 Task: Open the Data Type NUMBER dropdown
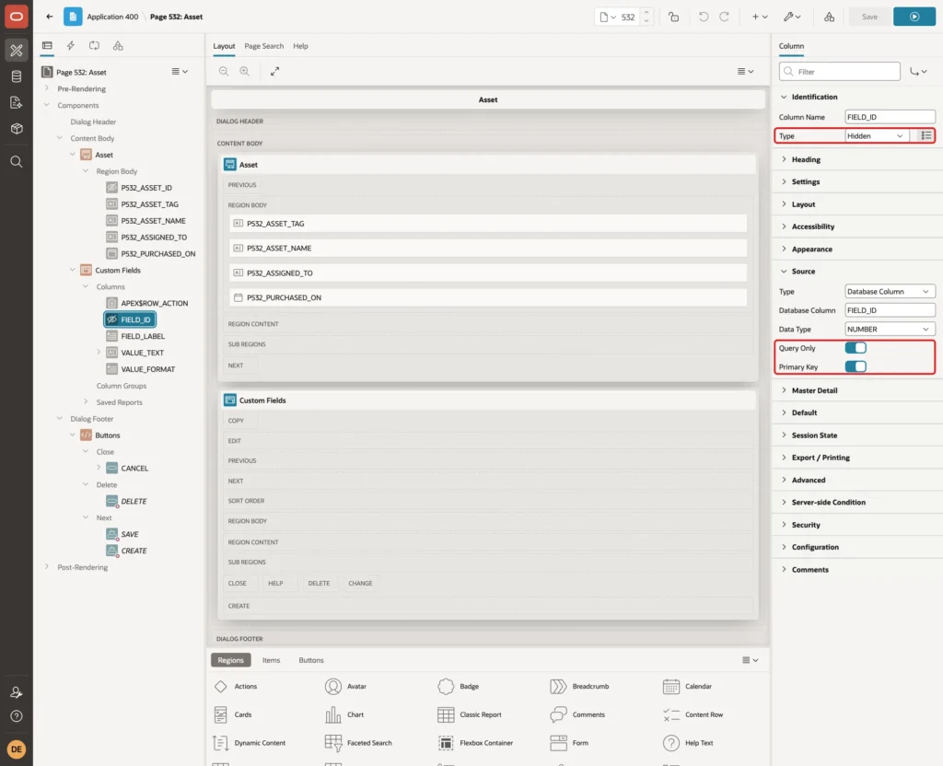coord(891,330)
